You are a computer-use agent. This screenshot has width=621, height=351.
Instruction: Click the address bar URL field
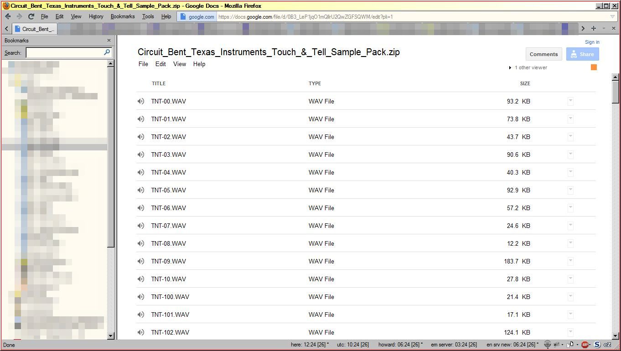pyautogui.click(x=413, y=17)
